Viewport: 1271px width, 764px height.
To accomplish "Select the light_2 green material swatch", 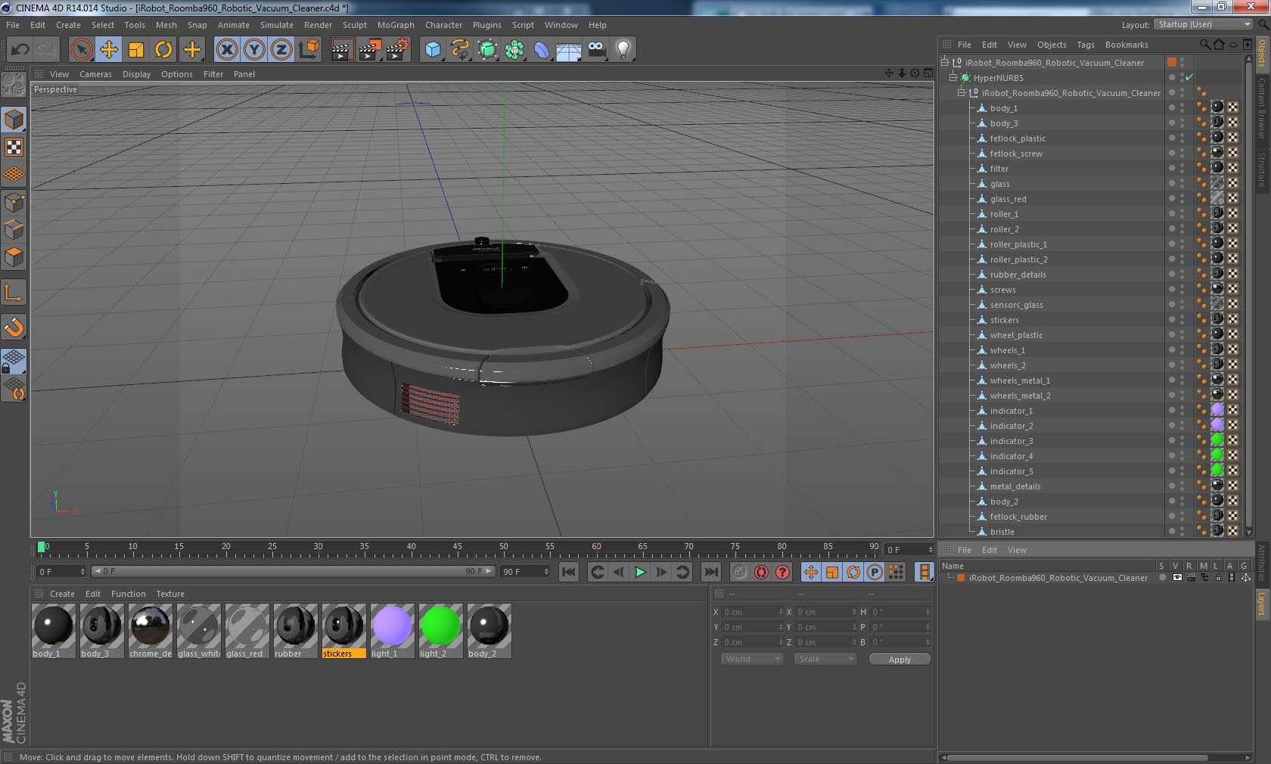I will point(440,626).
